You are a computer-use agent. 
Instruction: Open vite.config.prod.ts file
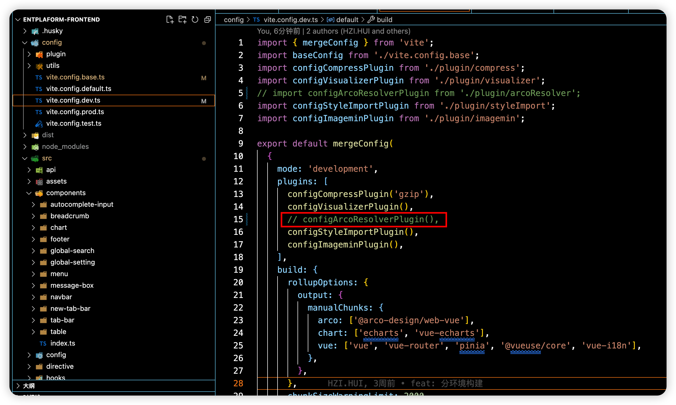(75, 112)
